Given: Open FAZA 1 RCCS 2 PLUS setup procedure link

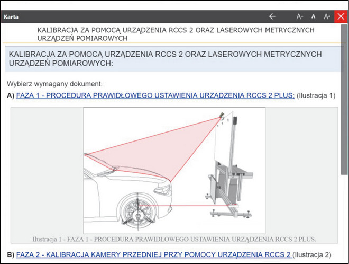Looking at the screenshot, I should pos(155,96).
